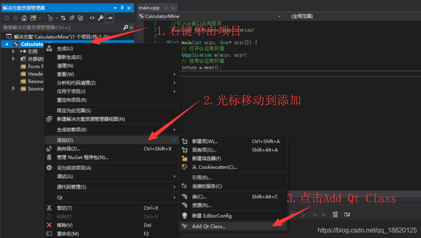The width and height of the screenshot is (421, 238).
Task: Click the Show All Files icon
Action: coord(80,18)
